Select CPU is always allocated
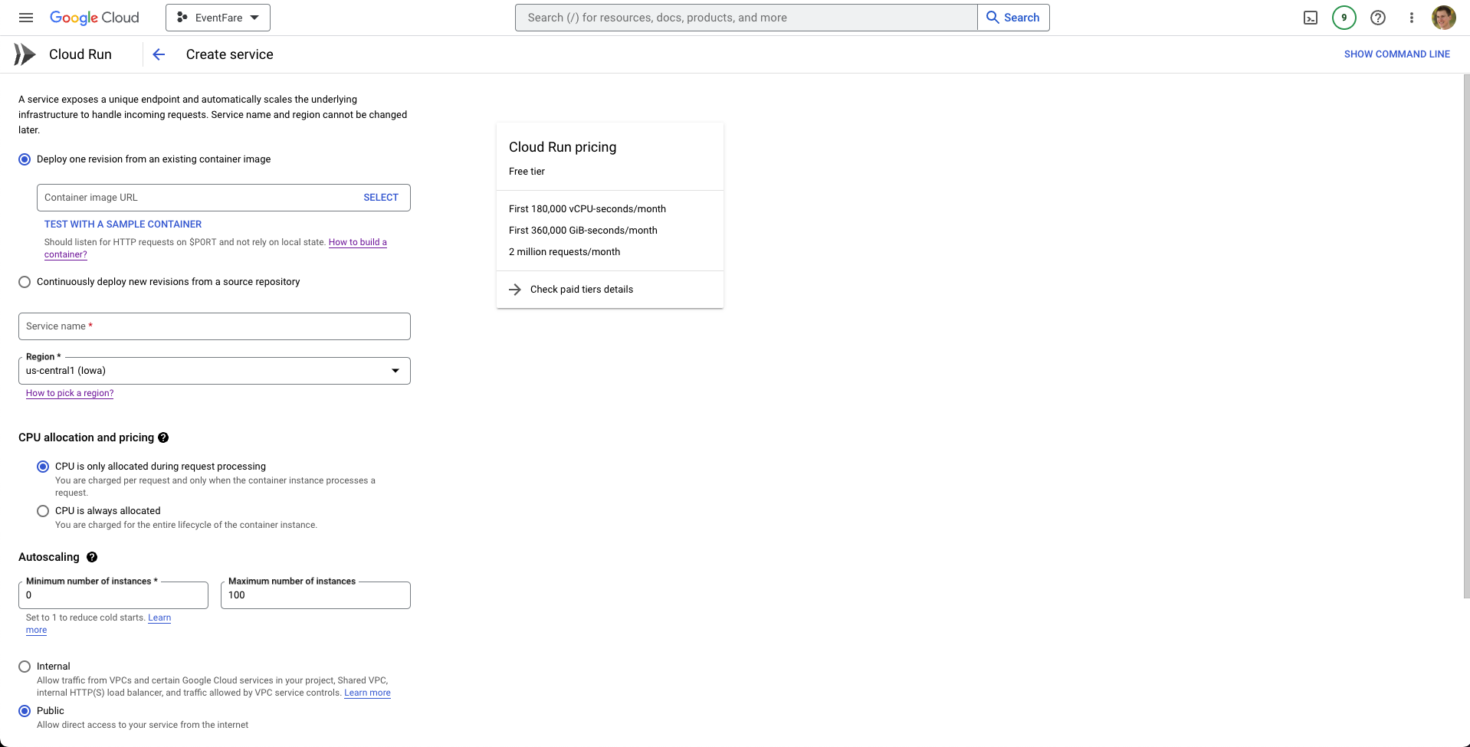Image resolution: width=1470 pixels, height=747 pixels. 42,511
